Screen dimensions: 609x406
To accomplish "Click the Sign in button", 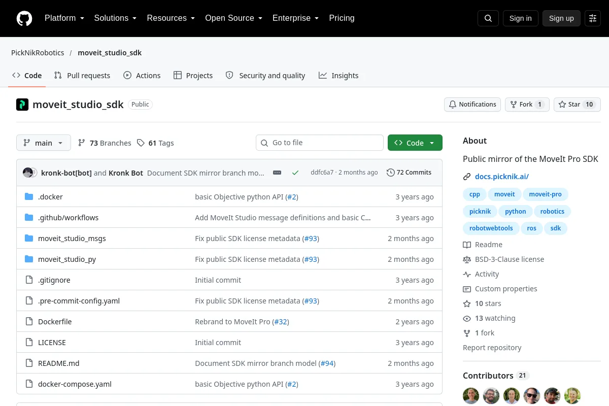I will click(x=520, y=18).
